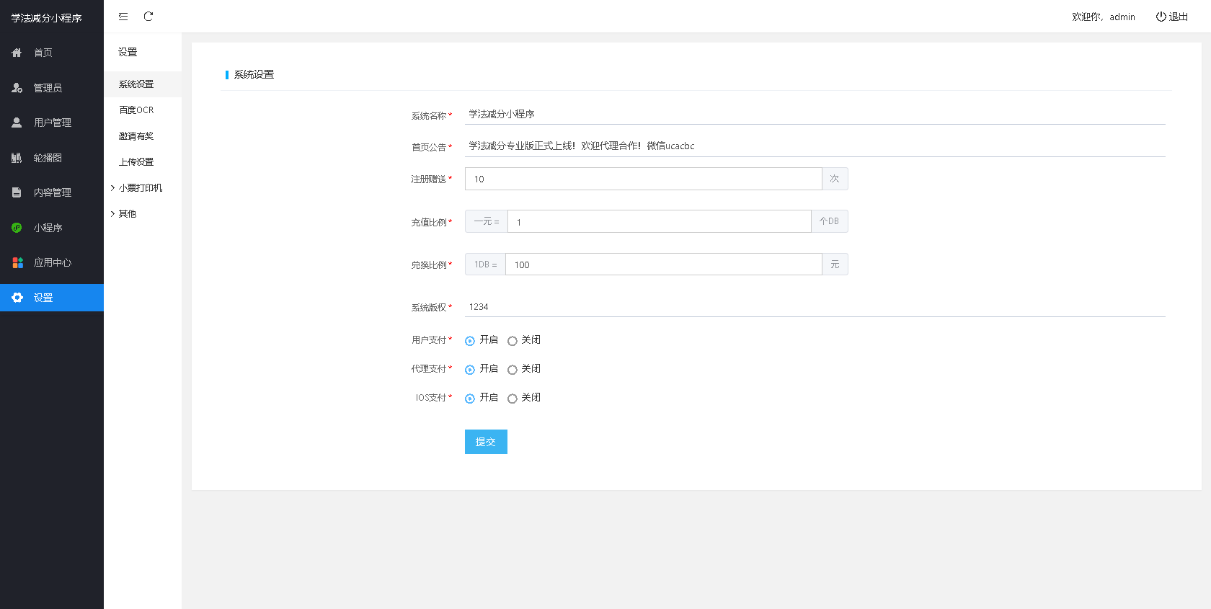Click the 用户管理 person icon
The width and height of the screenshot is (1211, 609).
[x=17, y=123]
